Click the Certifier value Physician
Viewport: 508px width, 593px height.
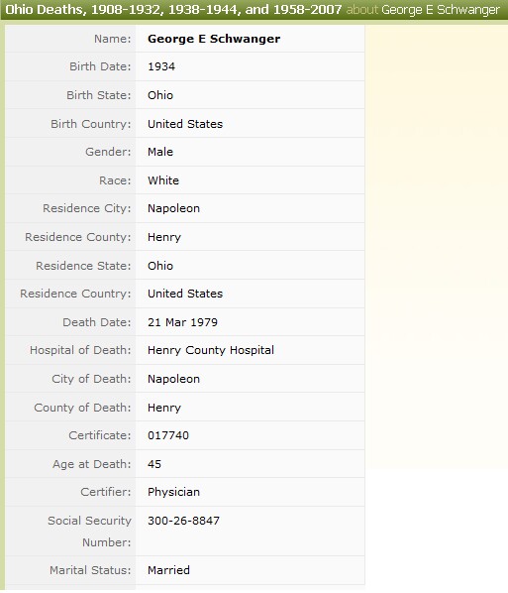point(173,492)
